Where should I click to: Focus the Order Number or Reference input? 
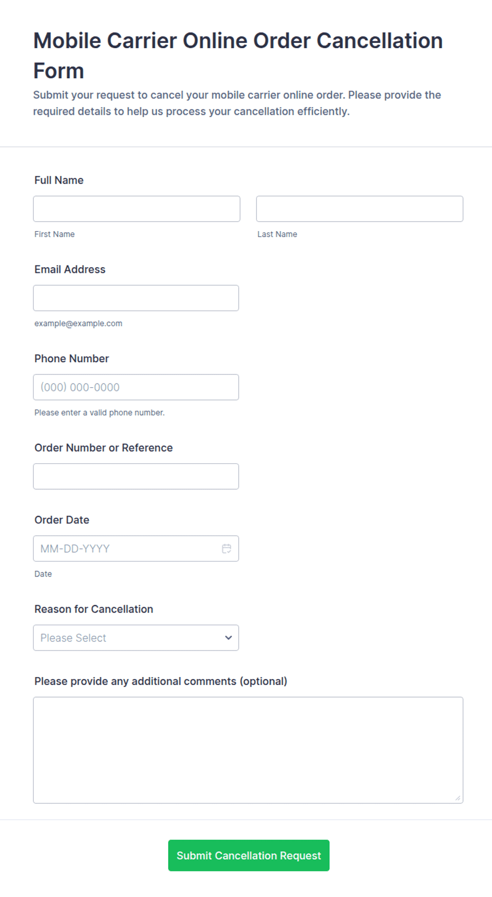coord(136,477)
